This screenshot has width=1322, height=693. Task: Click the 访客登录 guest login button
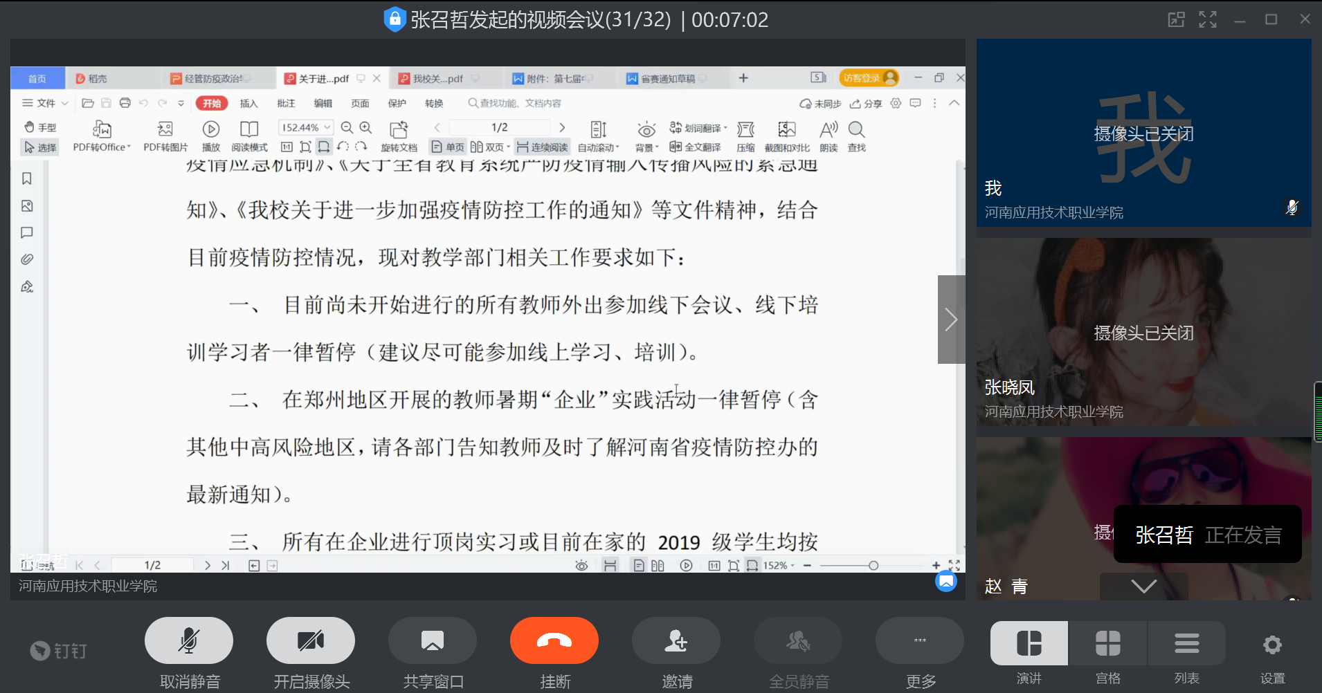[868, 78]
